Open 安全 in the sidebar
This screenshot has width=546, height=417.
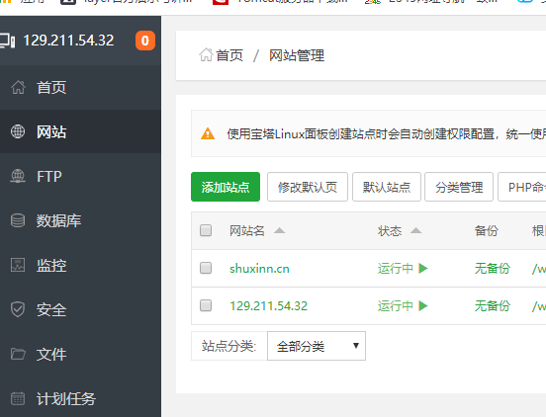tap(80, 309)
